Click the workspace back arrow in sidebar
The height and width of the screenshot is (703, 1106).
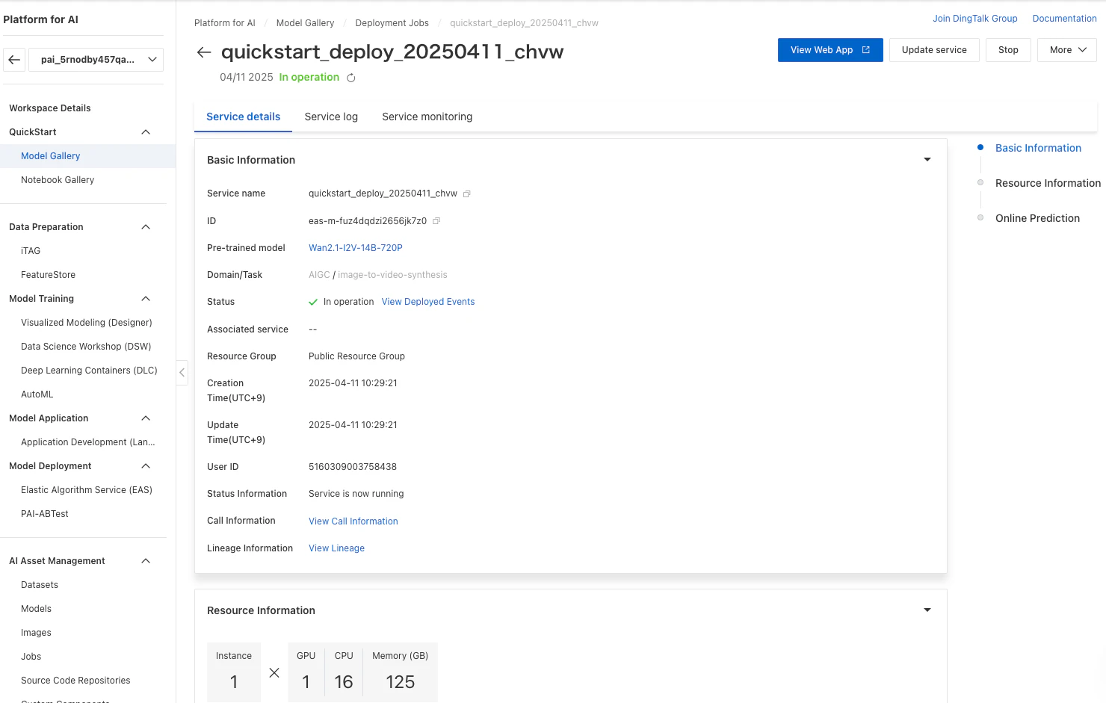pos(14,60)
